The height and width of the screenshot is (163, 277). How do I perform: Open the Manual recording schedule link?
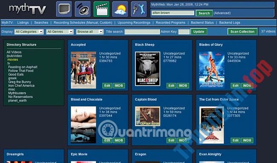[92, 22]
